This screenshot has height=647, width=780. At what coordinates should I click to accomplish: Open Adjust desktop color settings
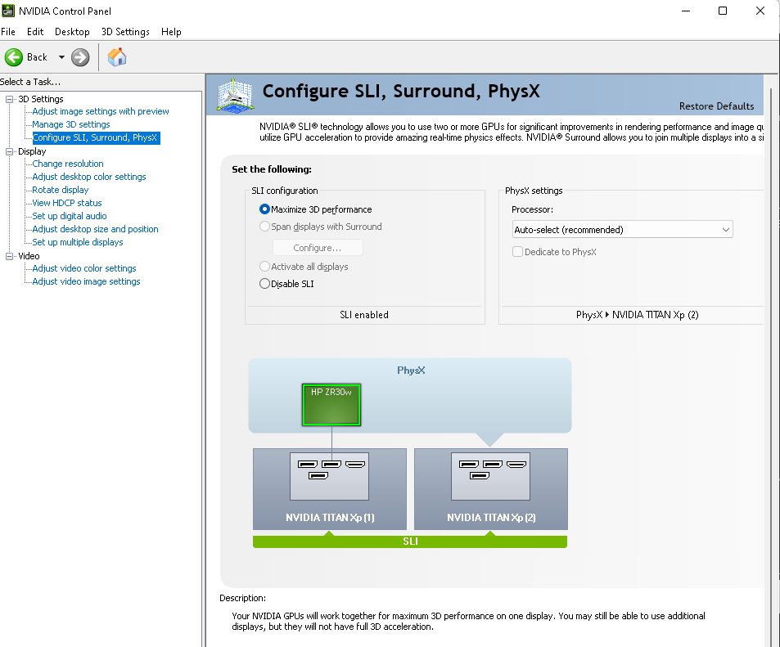pos(89,177)
